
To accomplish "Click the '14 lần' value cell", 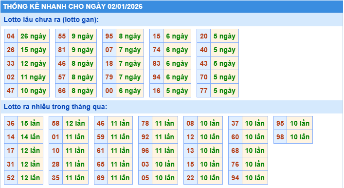I will pos(30,137).
